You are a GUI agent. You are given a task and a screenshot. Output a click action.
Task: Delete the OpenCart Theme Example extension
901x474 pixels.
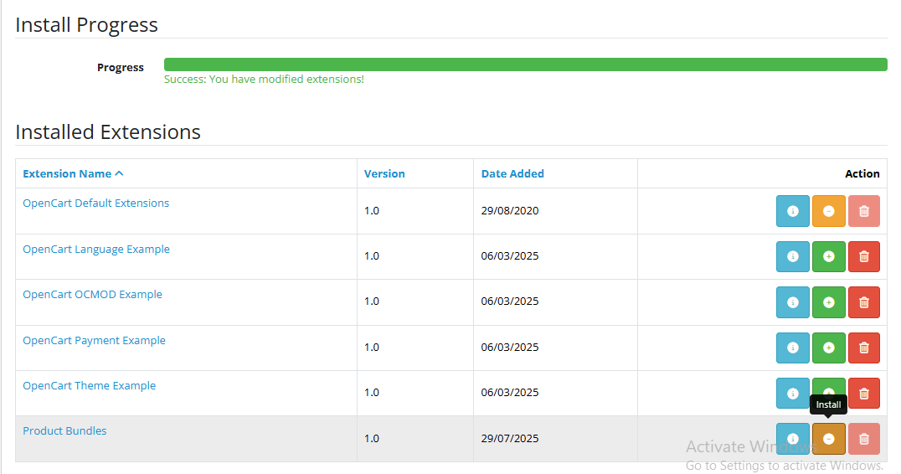click(863, 393)
